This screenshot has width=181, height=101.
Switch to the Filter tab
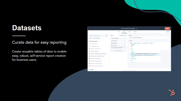129,32
